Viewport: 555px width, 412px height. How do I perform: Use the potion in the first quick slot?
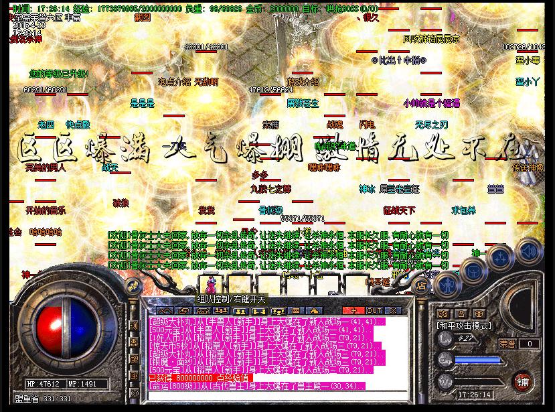[211, 283]
